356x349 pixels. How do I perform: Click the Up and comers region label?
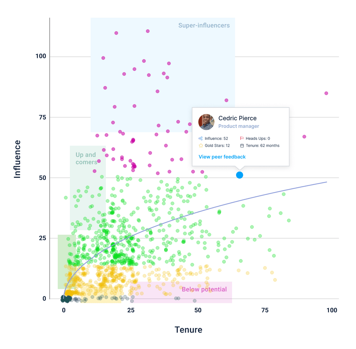pos(85,158)
